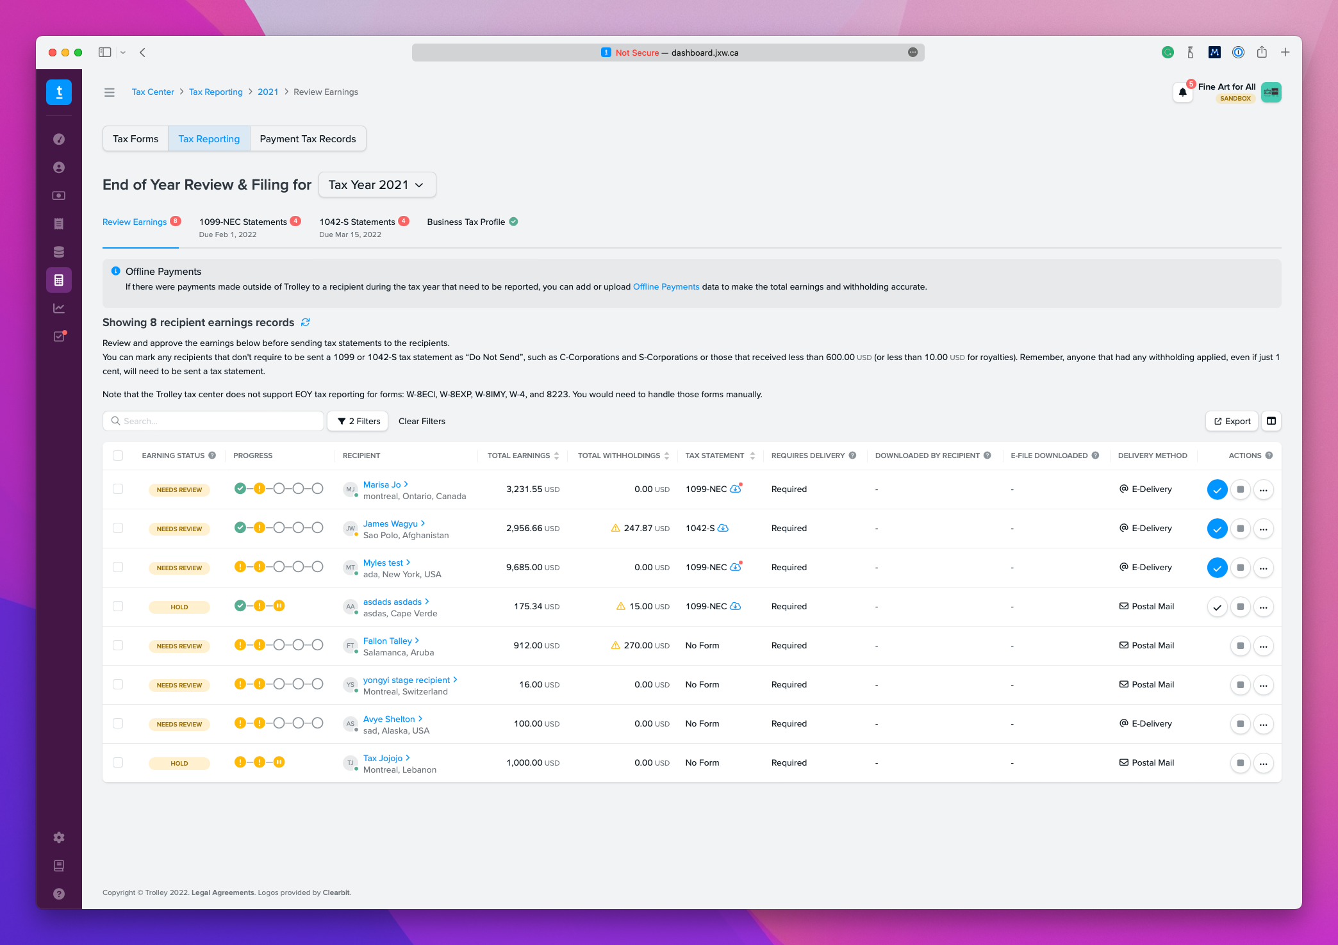Viewport: 1338px width, 945px height.
Task: Download James Wagyu's 1042-S statement via cloud icon
Action: pyautogui.click(x=723, y=528)
